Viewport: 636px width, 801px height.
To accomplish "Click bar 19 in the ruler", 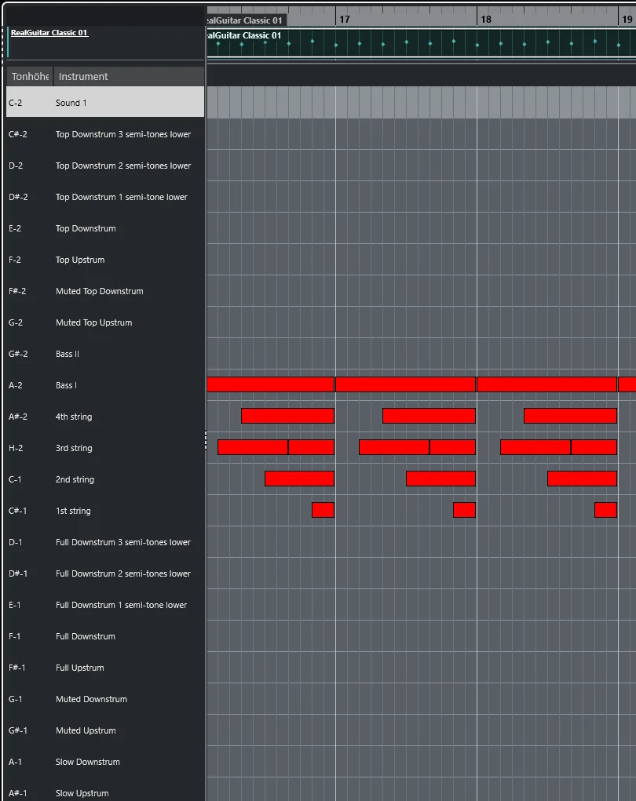I will (x=627, y=20).
